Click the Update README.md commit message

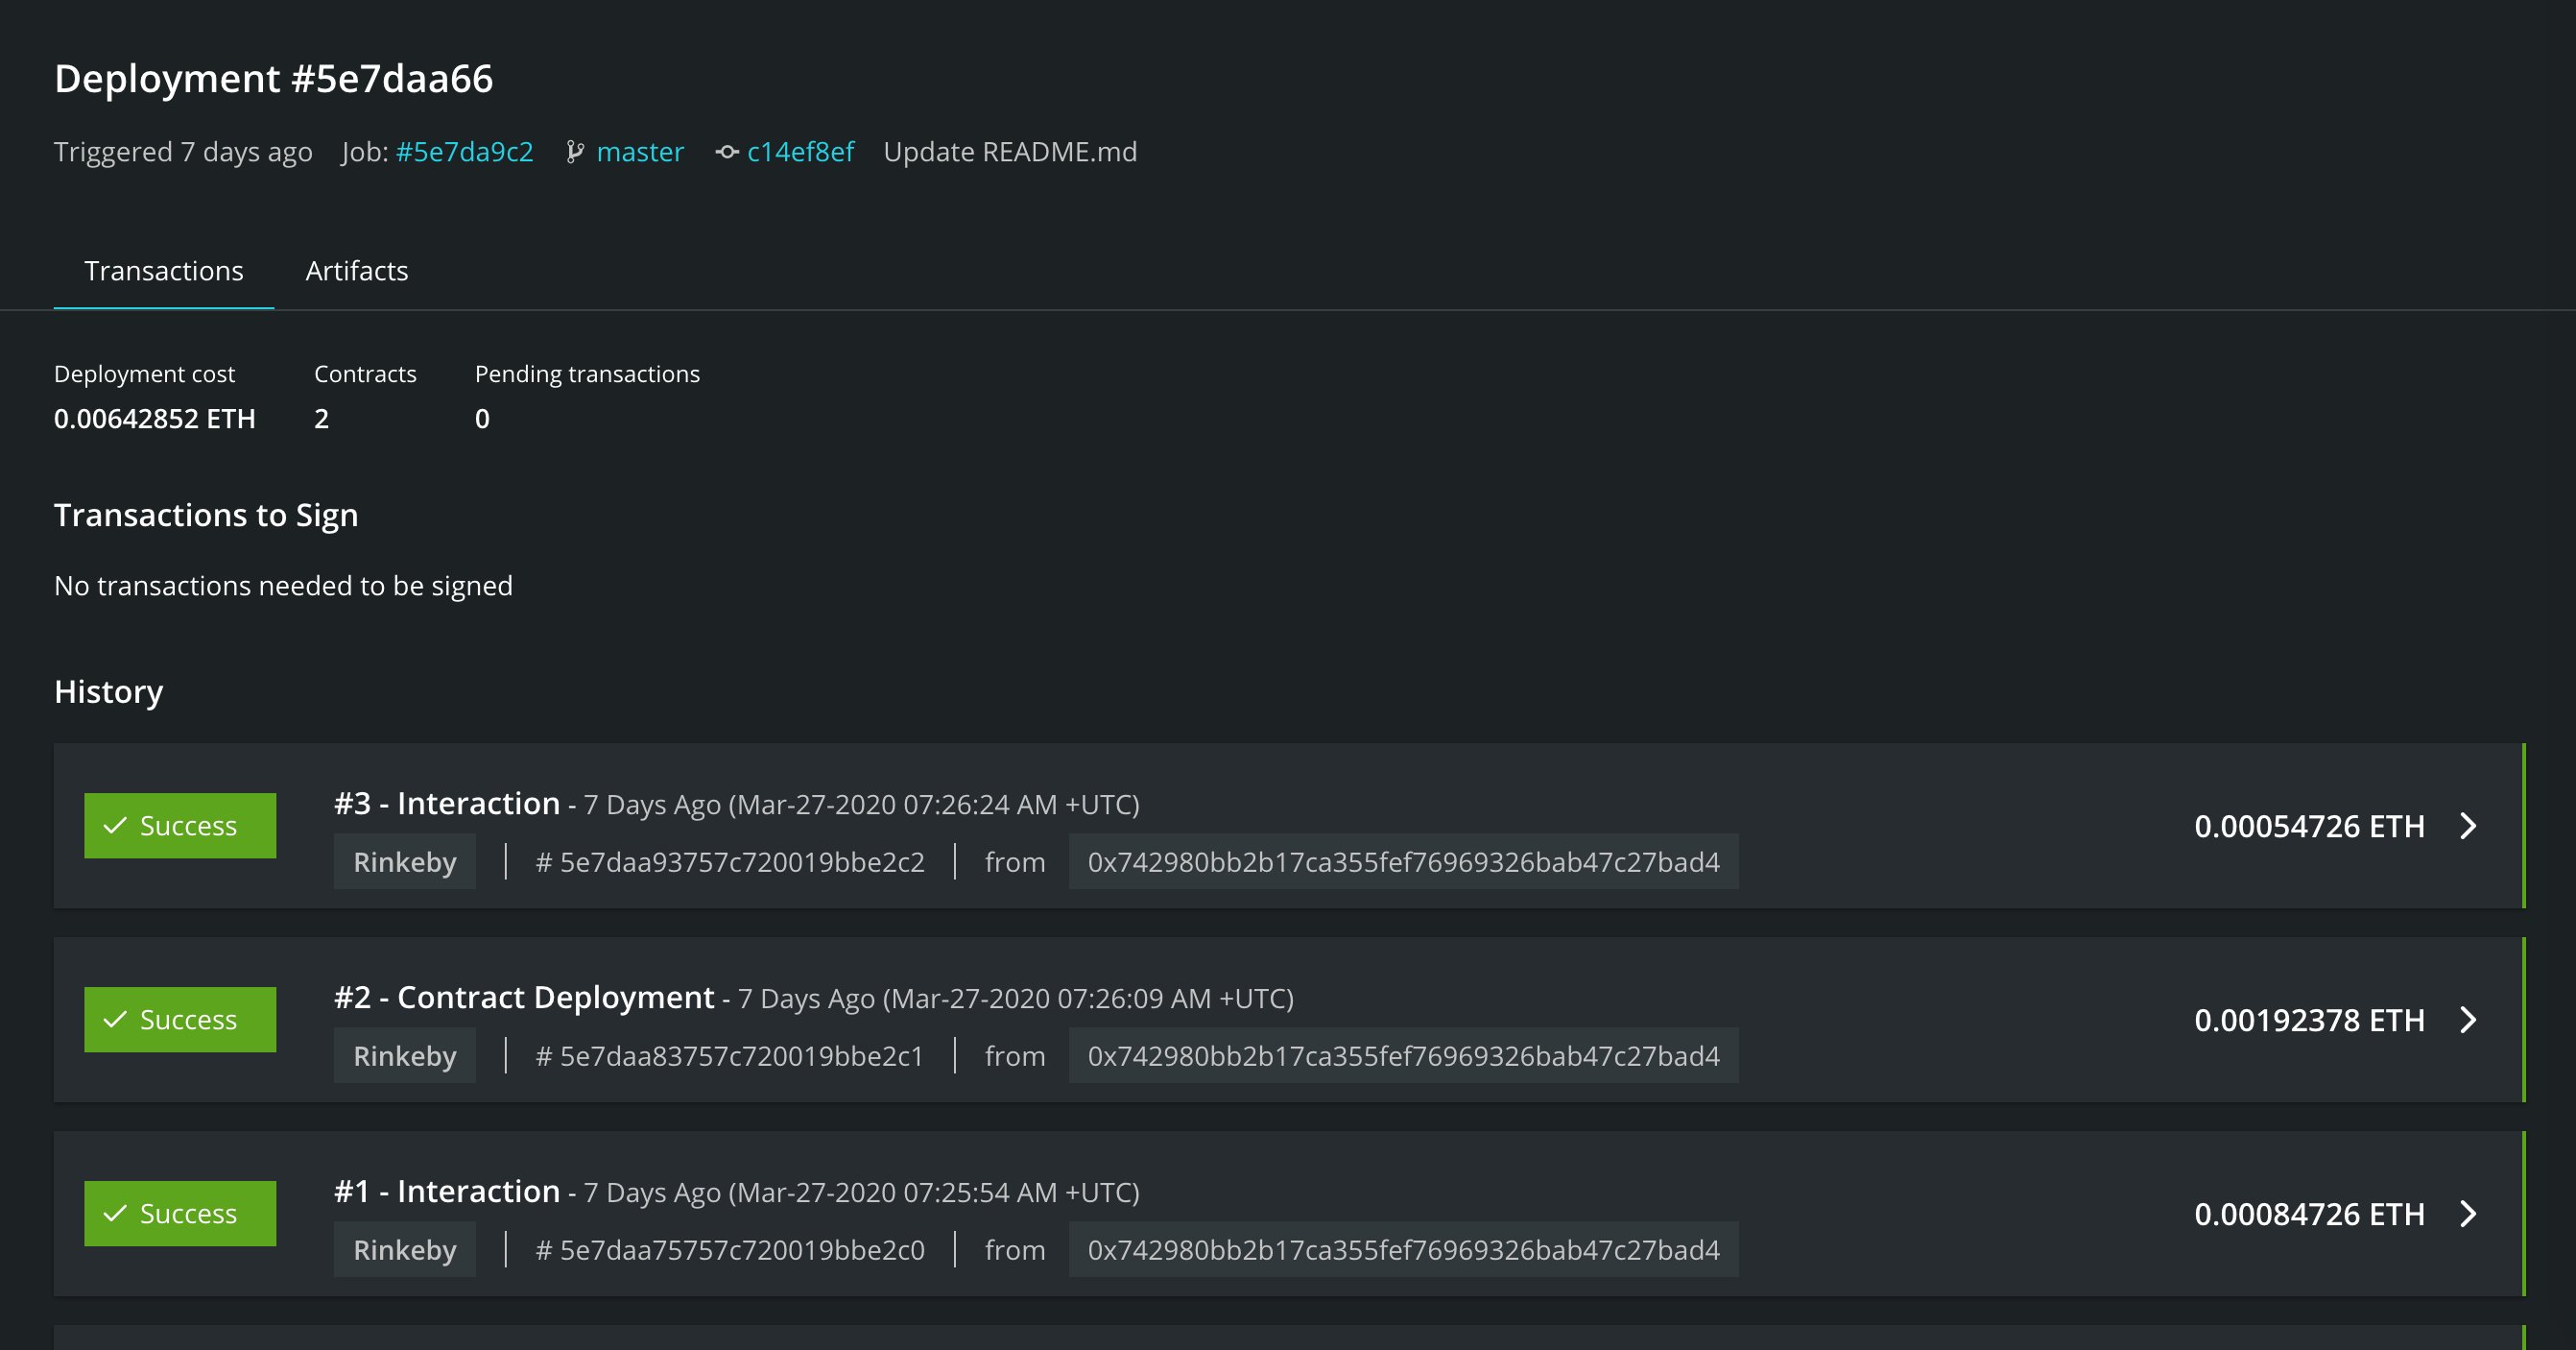[x=1010, y=152]
